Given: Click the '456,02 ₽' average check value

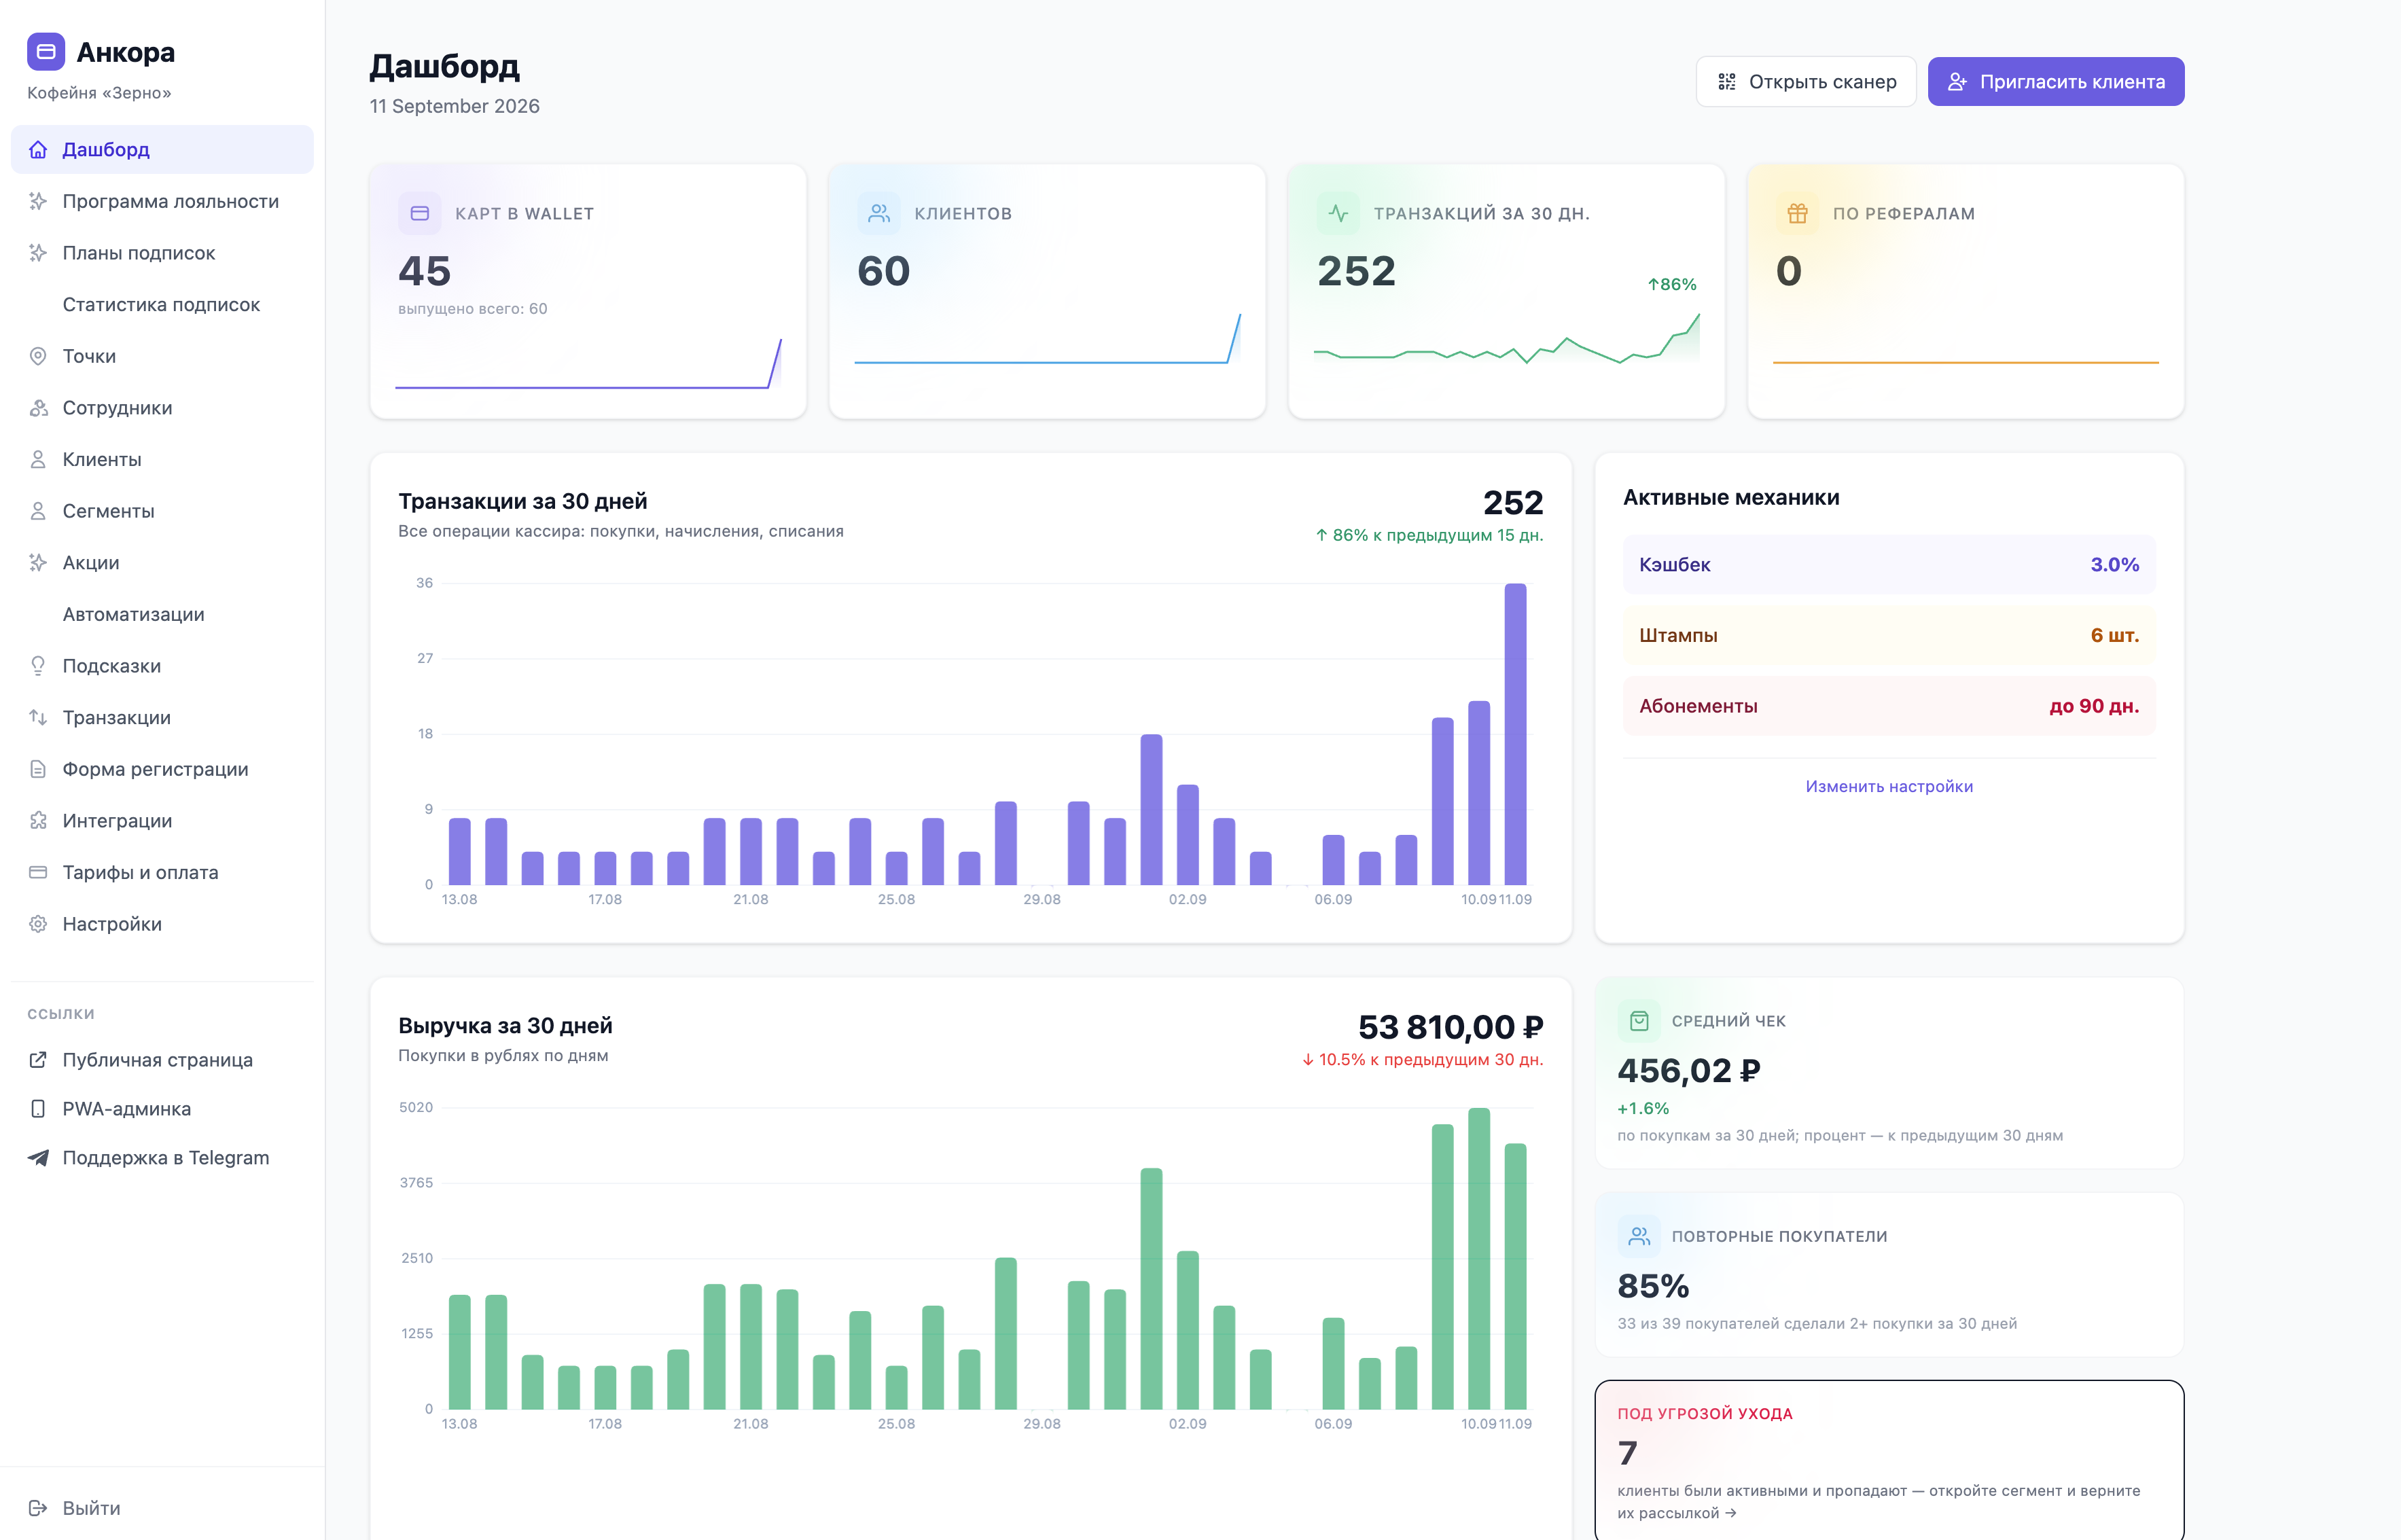Looking at the screenshot, I should 1688,1071.
